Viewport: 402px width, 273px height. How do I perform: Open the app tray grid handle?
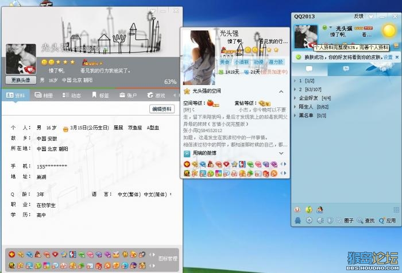396,210
